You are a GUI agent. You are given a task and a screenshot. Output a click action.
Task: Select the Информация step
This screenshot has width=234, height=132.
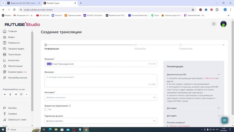52,49
